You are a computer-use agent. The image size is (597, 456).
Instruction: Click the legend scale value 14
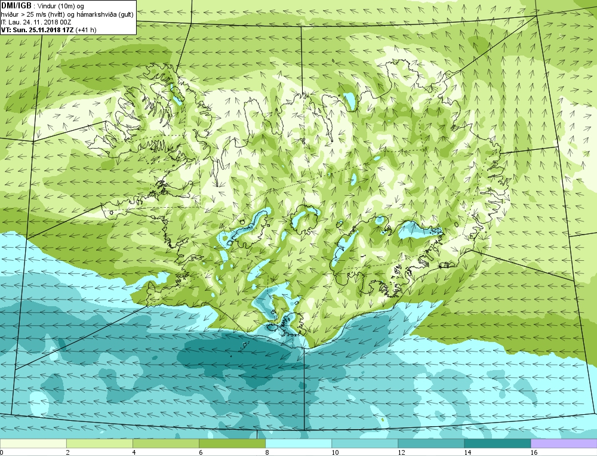pos(467,452)
